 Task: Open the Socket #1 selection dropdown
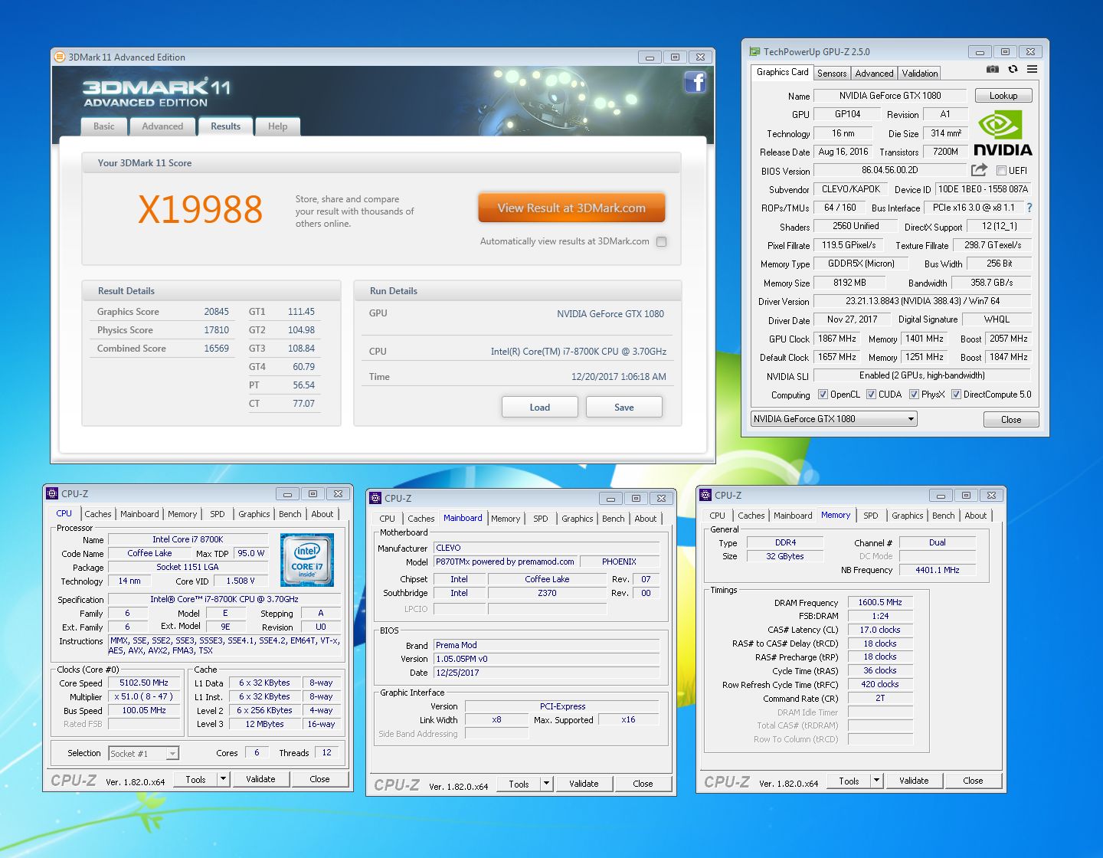tap(143, 754)
